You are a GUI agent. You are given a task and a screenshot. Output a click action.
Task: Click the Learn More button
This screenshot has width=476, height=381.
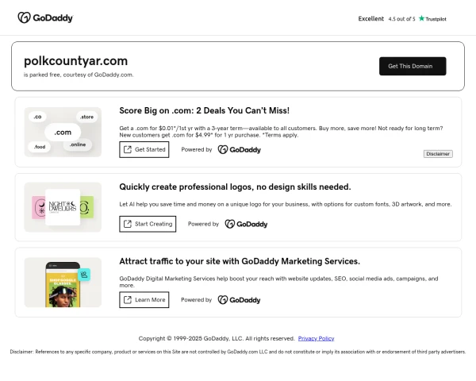pos(144,299)
